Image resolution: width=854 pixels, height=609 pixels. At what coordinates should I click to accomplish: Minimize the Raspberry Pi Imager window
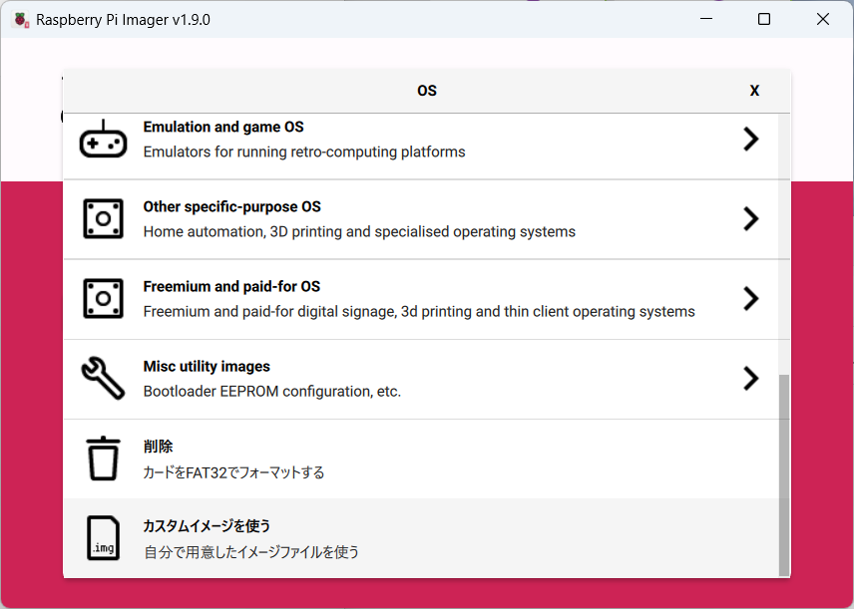point(706,19)
